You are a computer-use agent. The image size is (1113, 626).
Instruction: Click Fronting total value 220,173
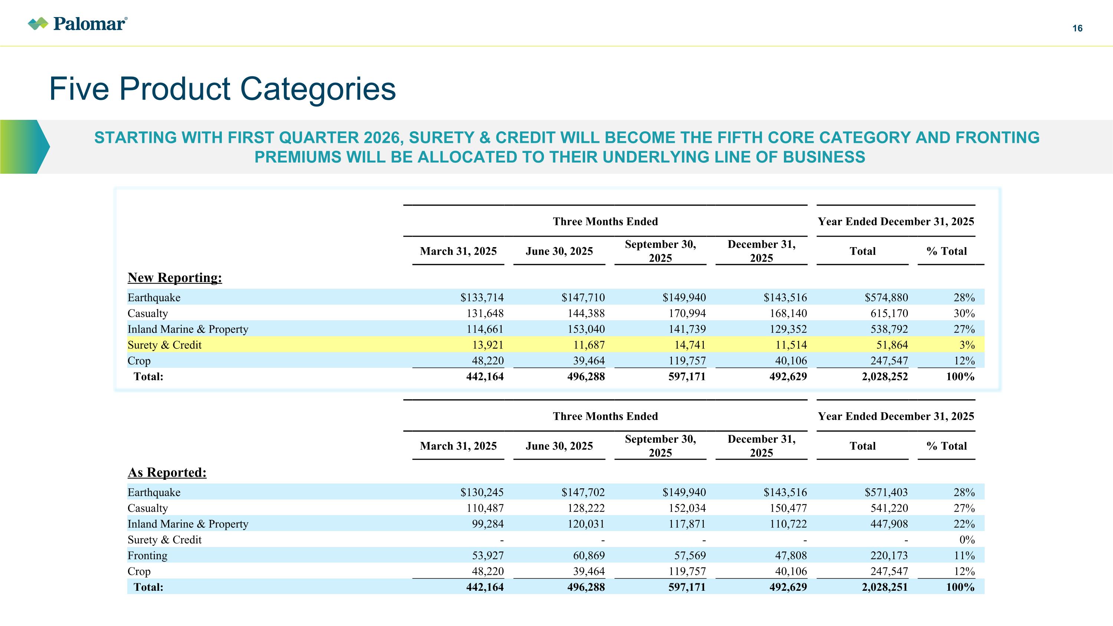889,555
